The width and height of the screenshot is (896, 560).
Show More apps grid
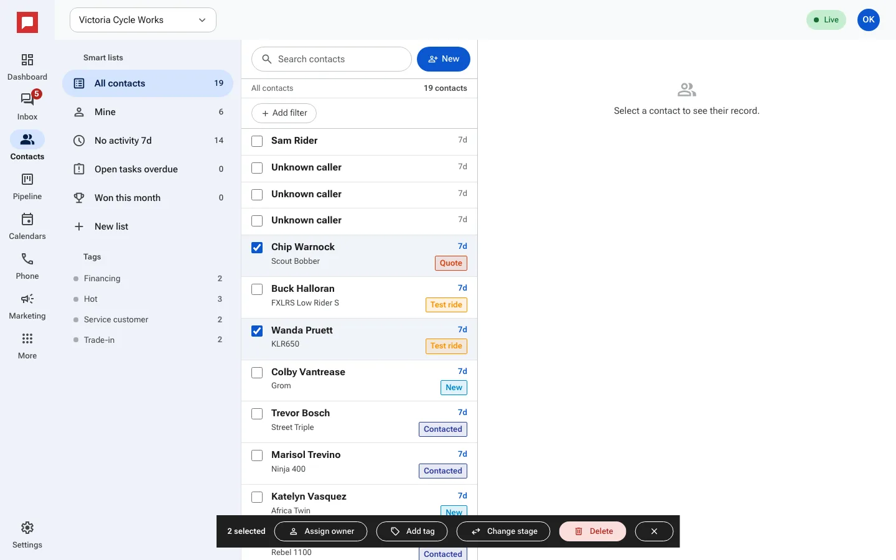27,346
